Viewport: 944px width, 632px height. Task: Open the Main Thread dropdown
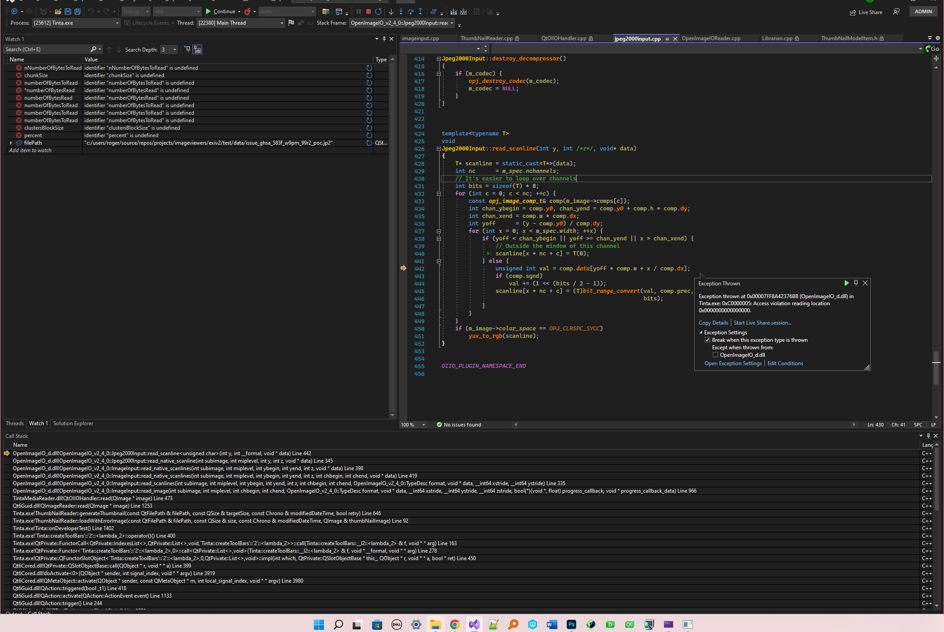tap(282, 22)
